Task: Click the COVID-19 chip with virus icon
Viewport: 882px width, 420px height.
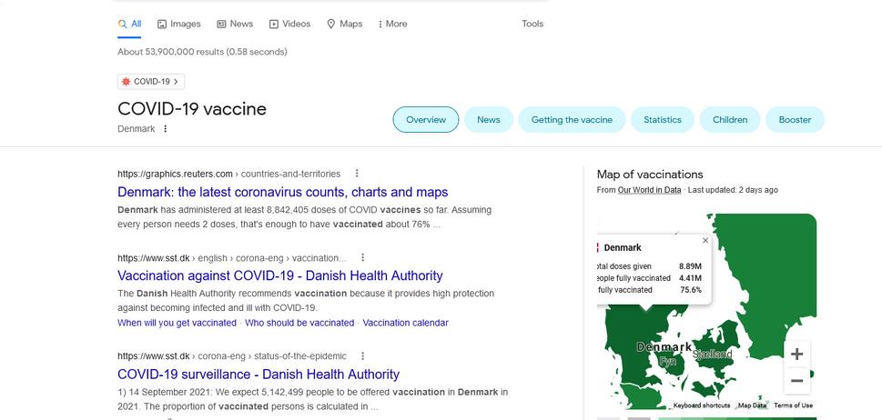Action: pyautogui.click(x=151, y=82)
